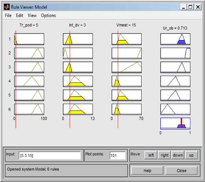Select the rule 4 Vmest membership plot
Screen dimensions: 205x182
click(127, 81)
